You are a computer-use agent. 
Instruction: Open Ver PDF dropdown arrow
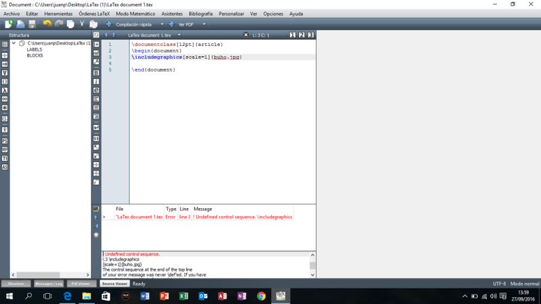(x=204, y=24)
